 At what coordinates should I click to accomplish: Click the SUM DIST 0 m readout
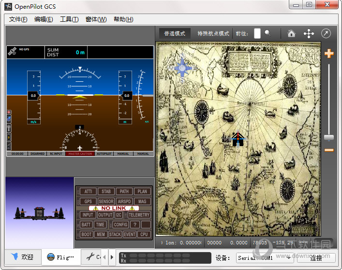66,52
